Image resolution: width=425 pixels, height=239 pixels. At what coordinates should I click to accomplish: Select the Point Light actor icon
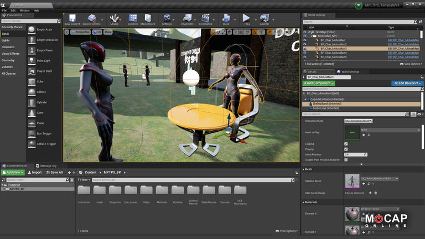click(x=32, y=61)
